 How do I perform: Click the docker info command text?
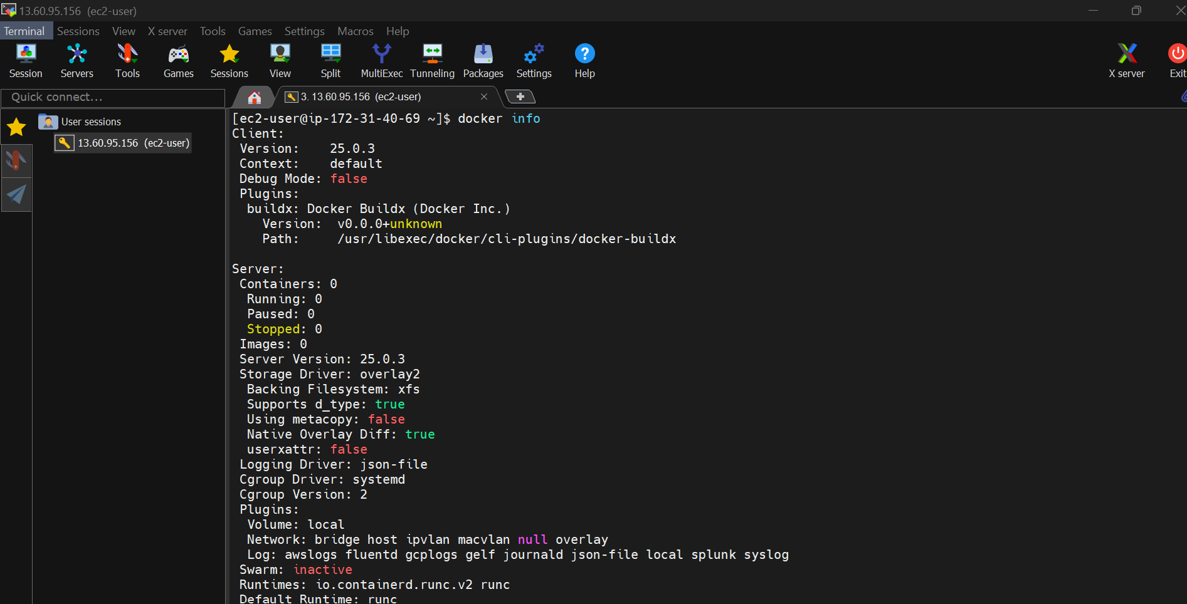(499, 118)
